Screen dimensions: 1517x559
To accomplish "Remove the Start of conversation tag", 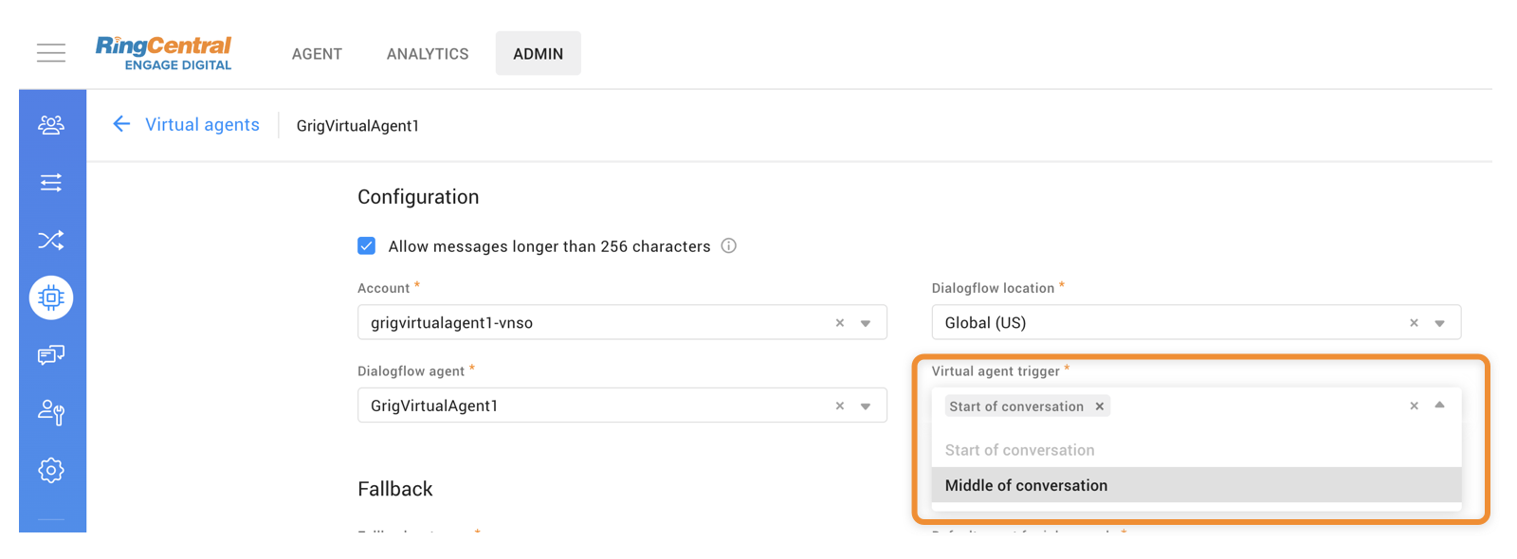I will [x=1100, y=406].
